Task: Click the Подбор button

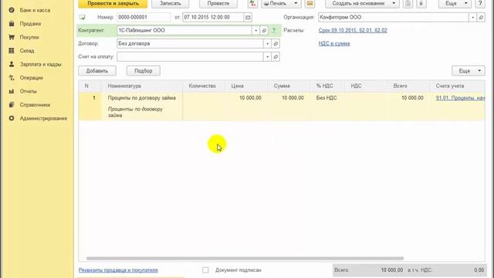Action: point(144,71)
